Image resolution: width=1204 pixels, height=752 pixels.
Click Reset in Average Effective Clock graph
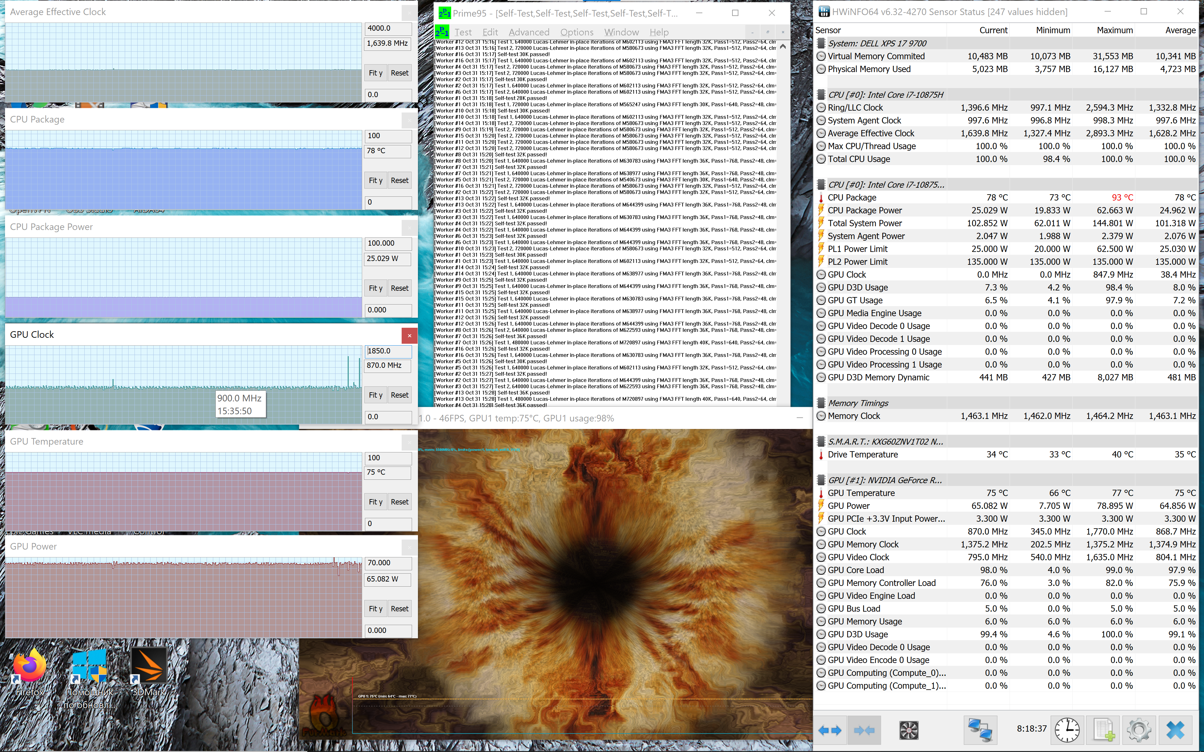(399, 73)
